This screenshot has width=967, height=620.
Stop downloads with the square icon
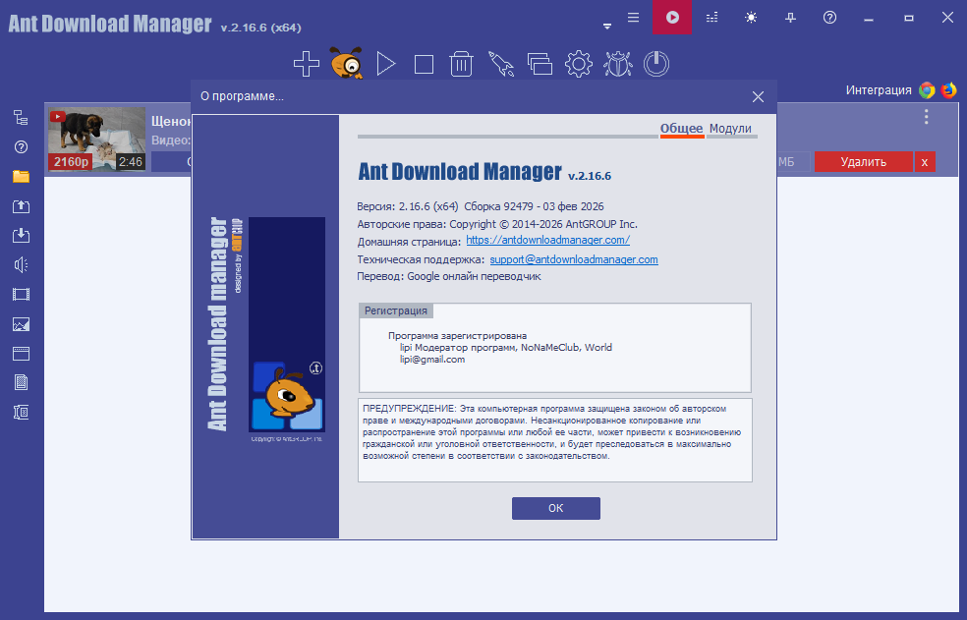click(x=424, y=65)
